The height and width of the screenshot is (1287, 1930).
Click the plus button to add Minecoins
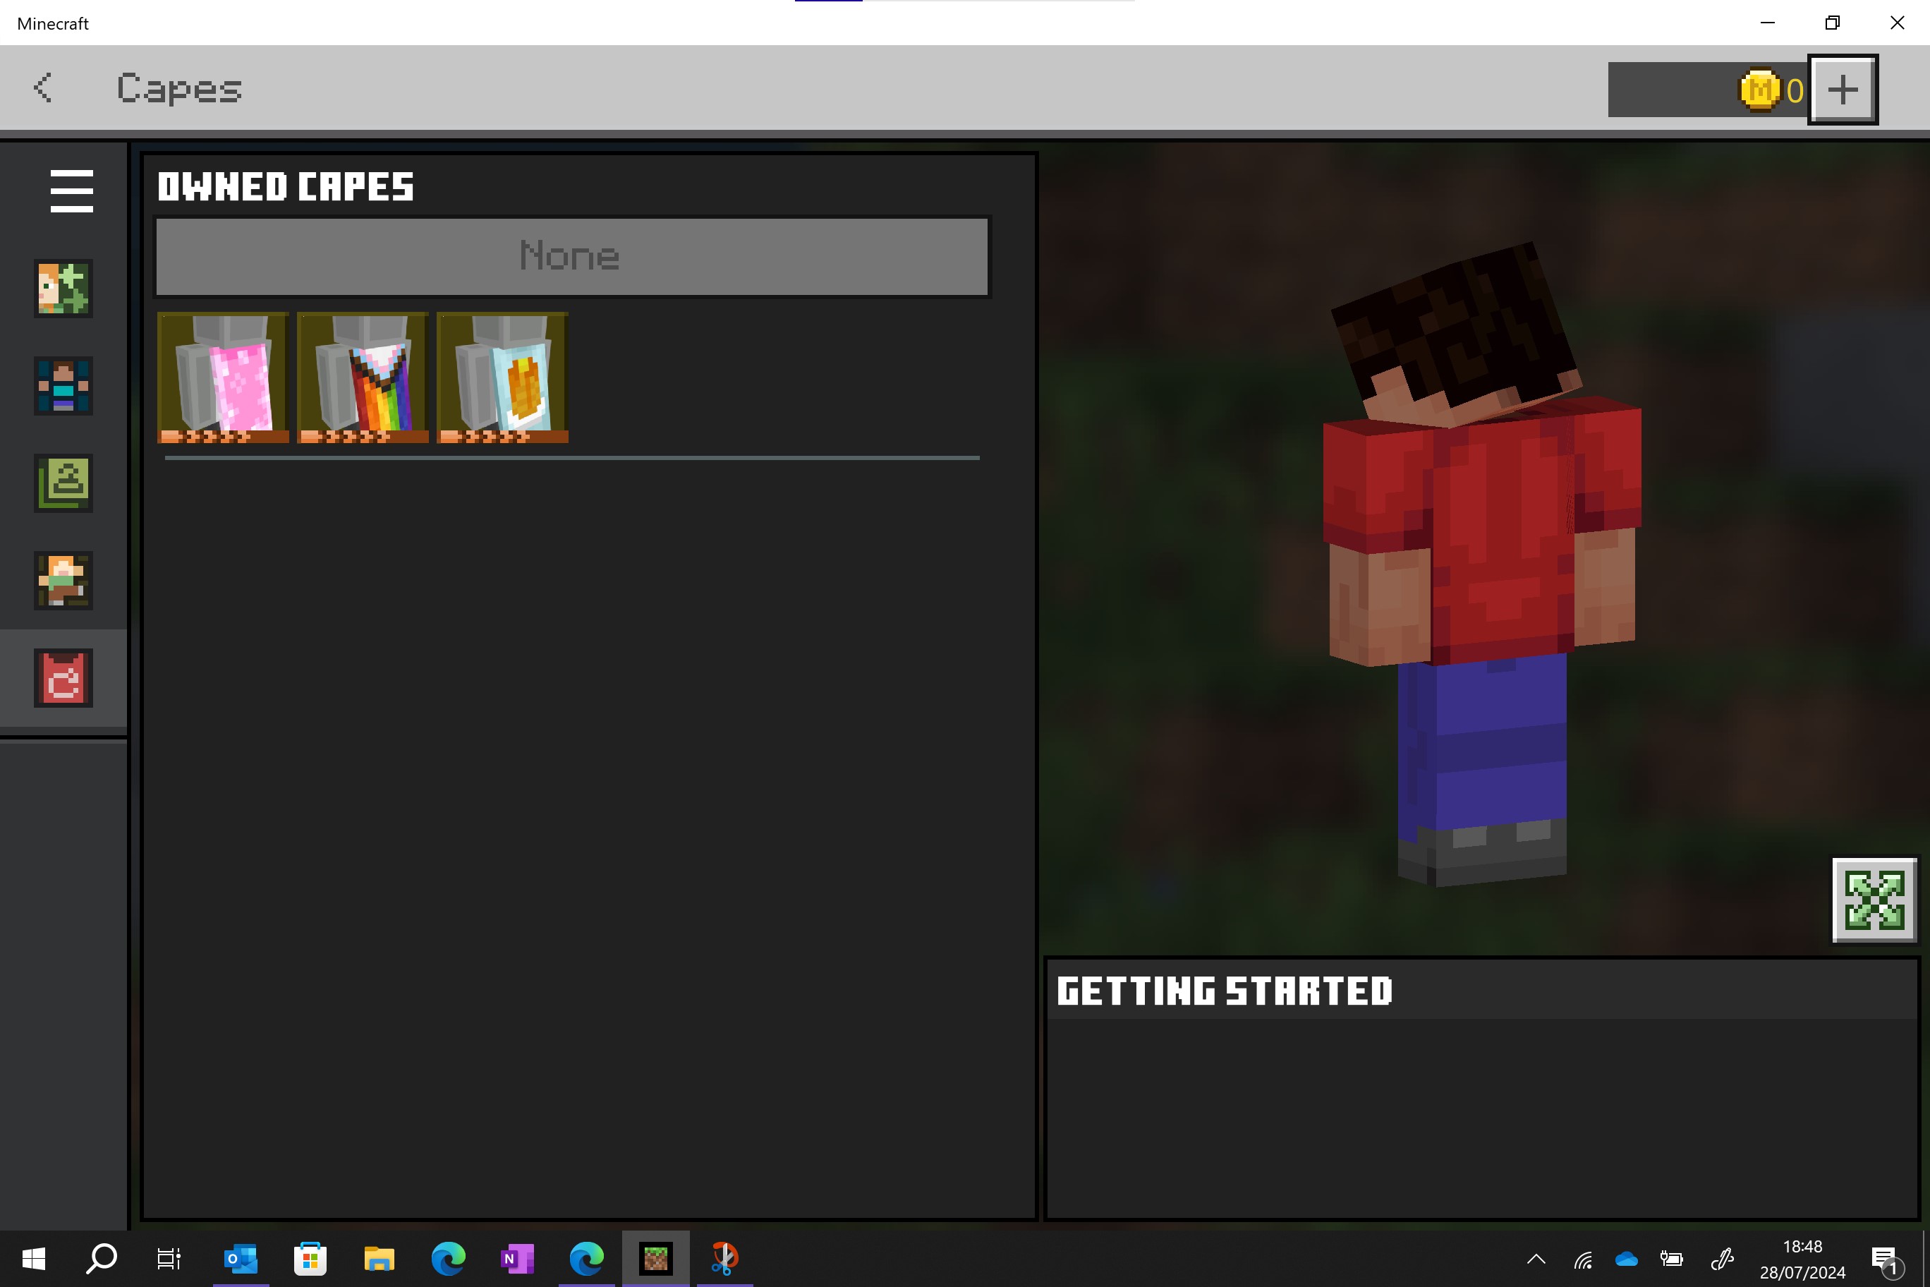pyautogui.click(x=1843, y=90)
